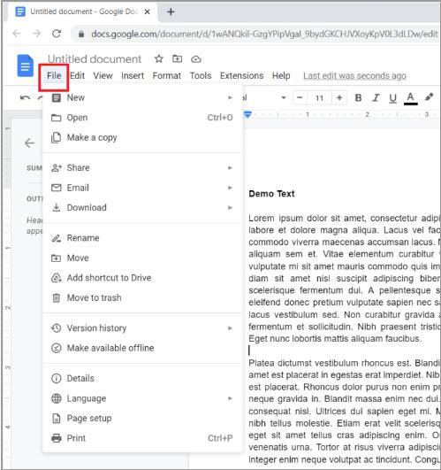Click the Undo toolbar icon
441x470 pixels.
point(25,97)
